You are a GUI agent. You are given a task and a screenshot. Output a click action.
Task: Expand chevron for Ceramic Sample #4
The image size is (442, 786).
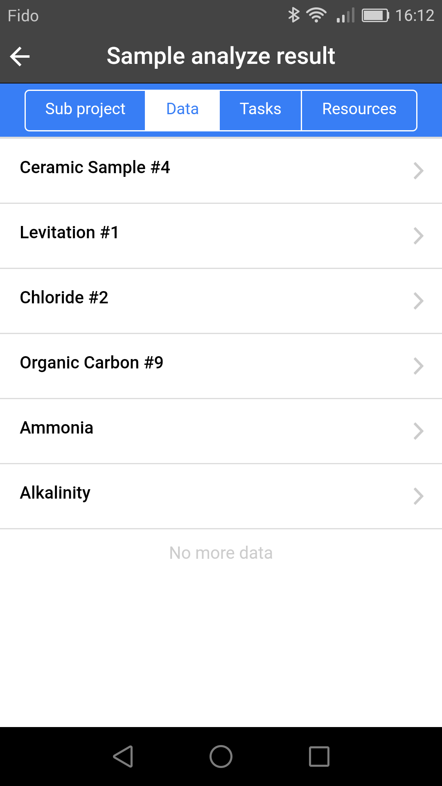pyautogui.click(x=418, y=171)
